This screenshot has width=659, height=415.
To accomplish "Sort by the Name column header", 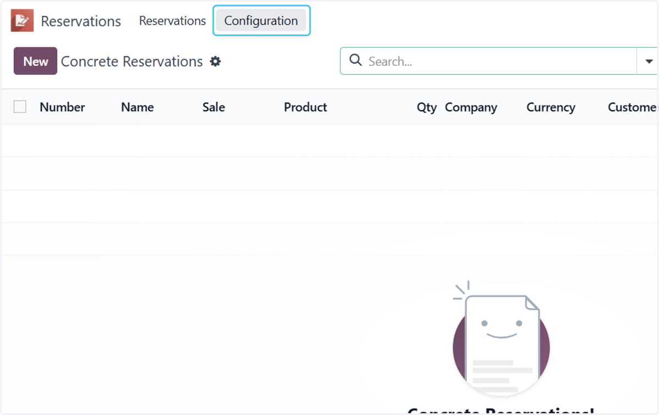I will tap(137, 107).
